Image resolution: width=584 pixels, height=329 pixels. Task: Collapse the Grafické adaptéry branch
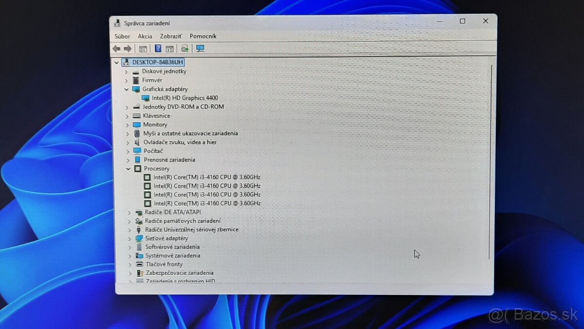pos(127,89)
